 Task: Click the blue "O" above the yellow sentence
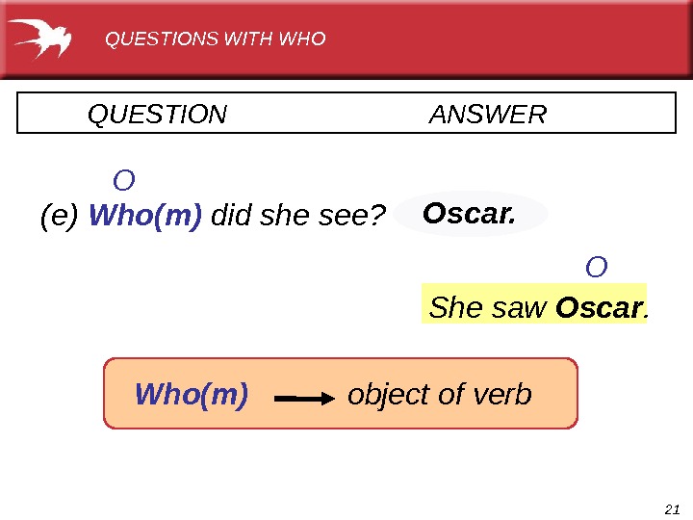tap(597, 267)
